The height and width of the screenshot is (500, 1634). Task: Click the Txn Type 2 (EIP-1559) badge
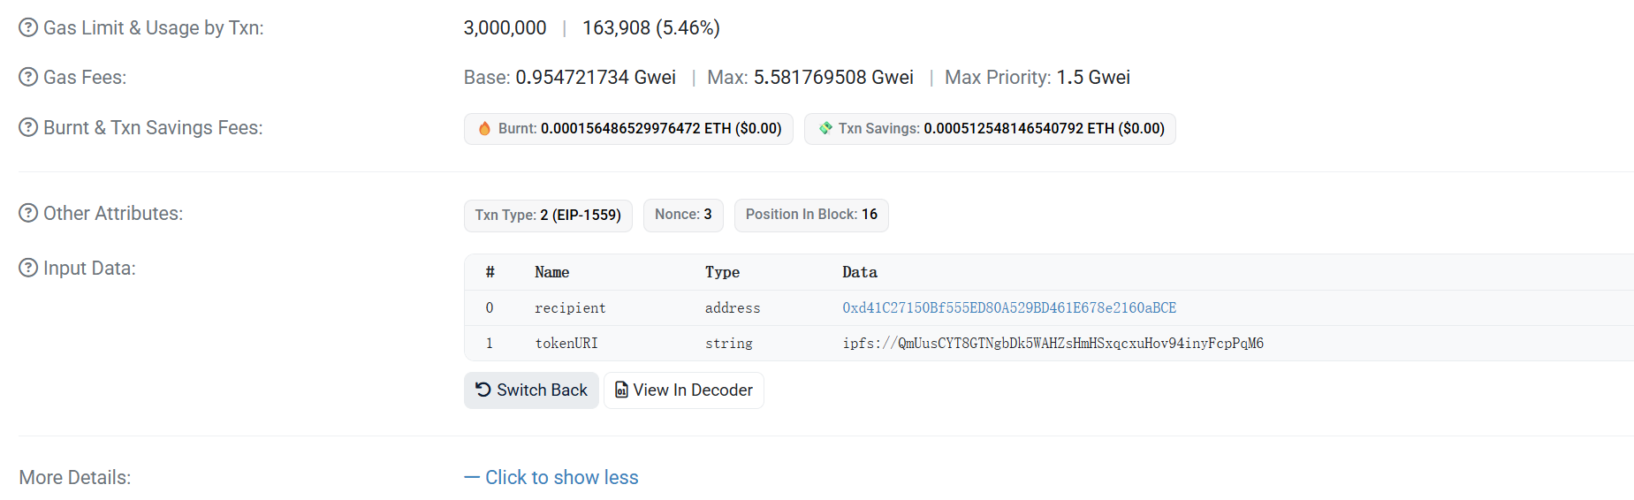(x=548, y=215)
